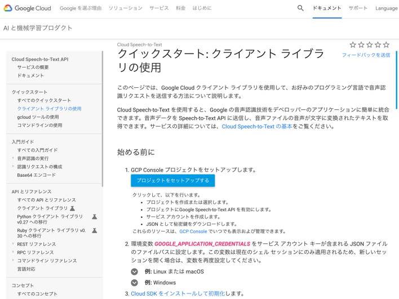
Task: Click AI と機械学習プロダクト heading
Action: coord(38,28)
